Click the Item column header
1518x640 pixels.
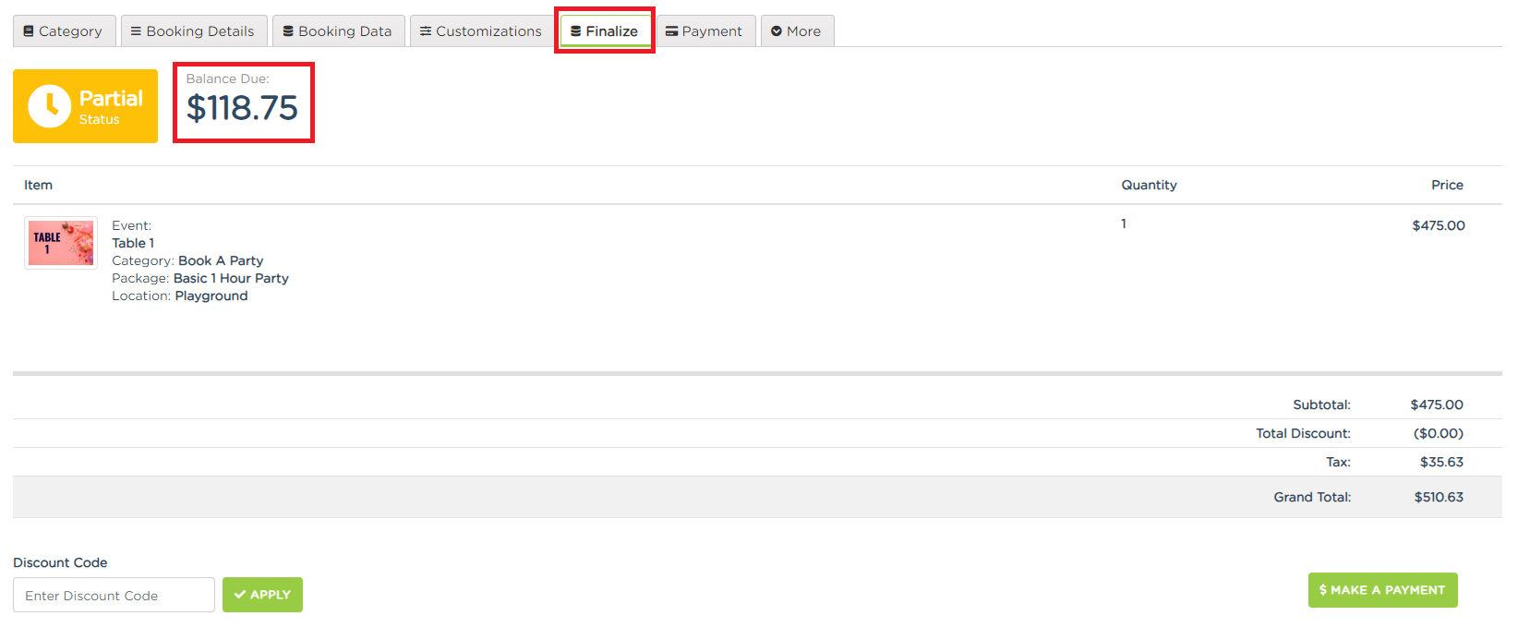coord(38,185)
